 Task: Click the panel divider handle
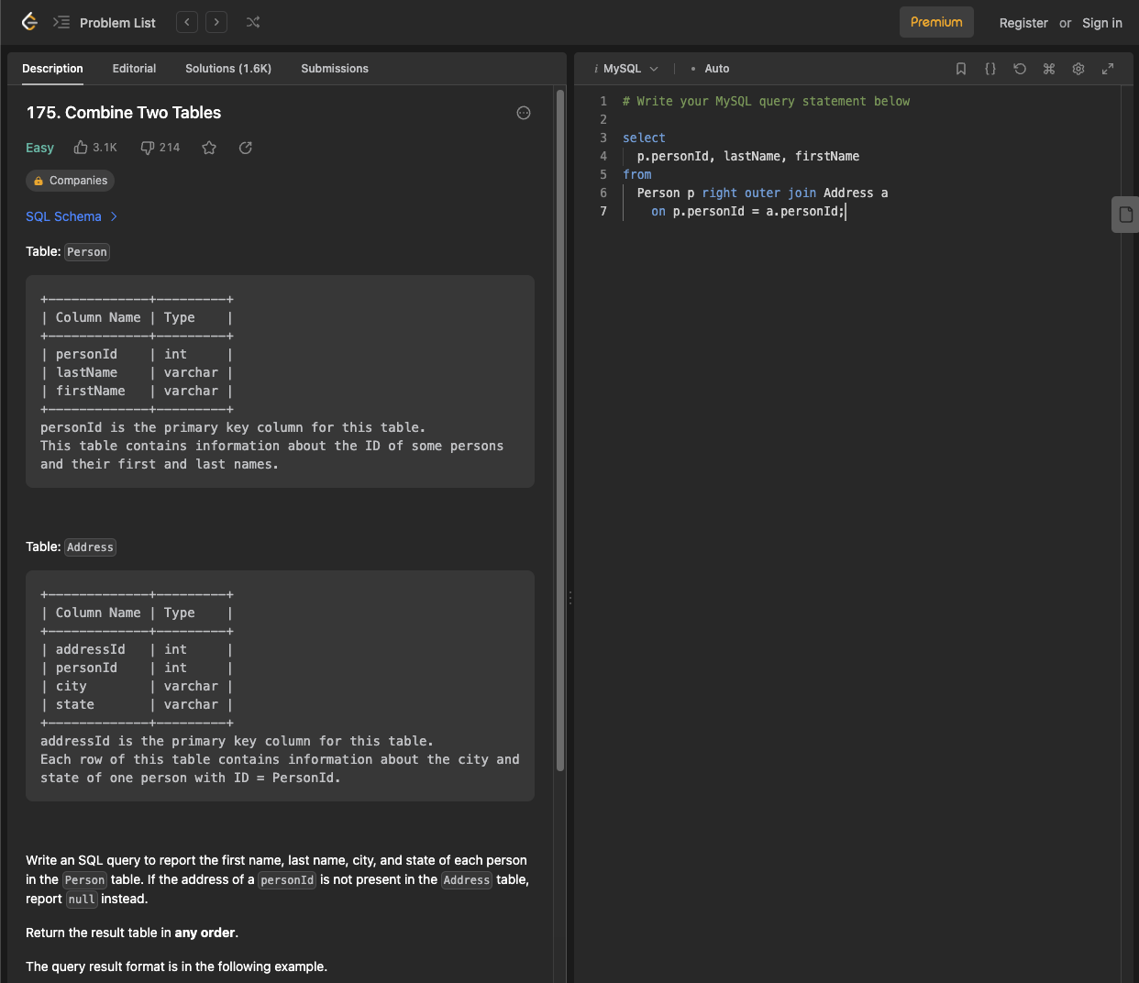(570, 597)
